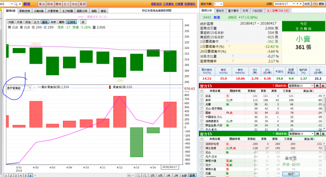Switch to the 新聞 tab
This screenshot has width=326, height=177.
[x=245, y=10]
